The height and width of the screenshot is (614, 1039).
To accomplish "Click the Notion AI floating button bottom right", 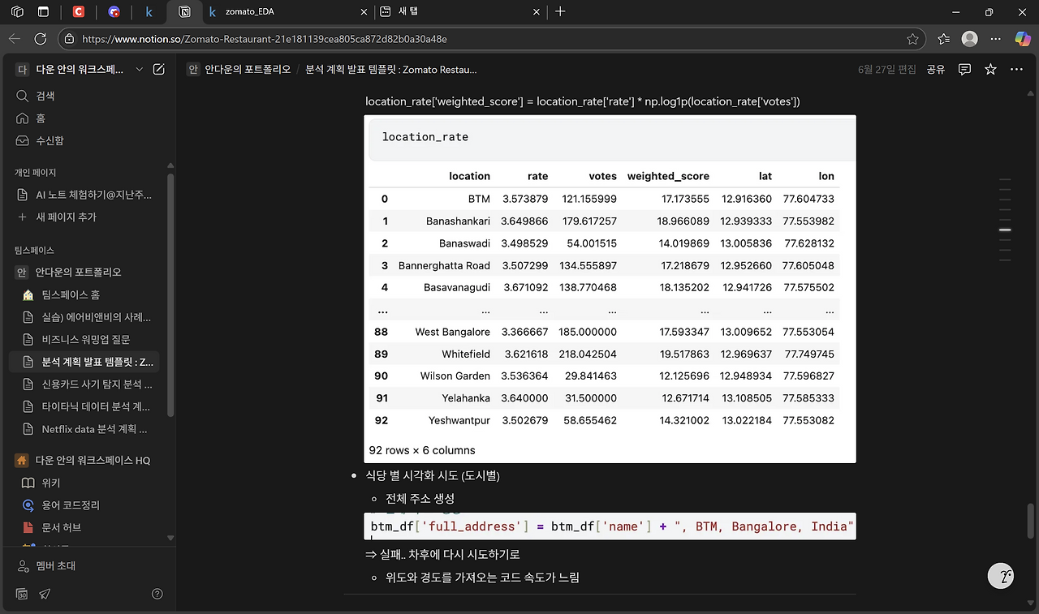I will [1001, 576].
